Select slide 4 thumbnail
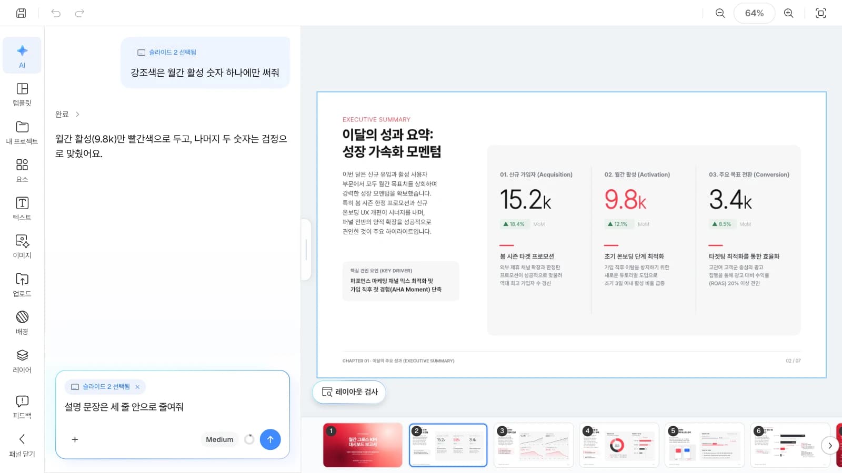Viewport: 842px width, 473px height. point(619,445)
